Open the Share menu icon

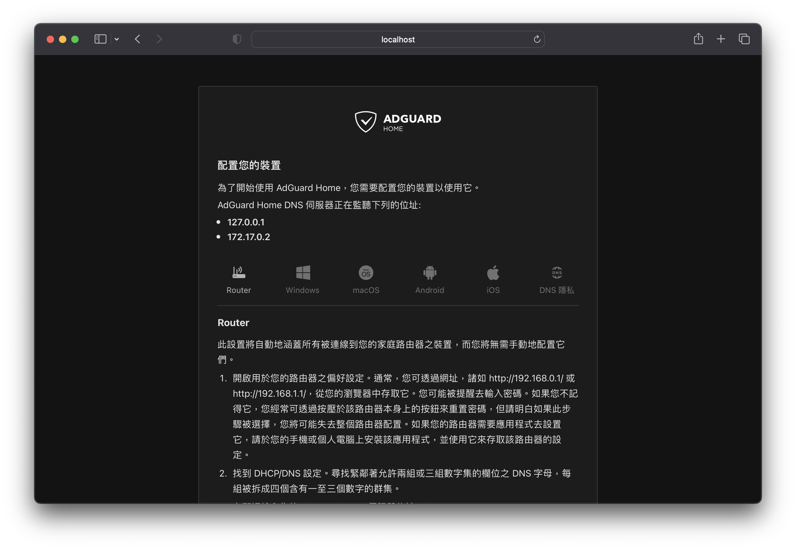pos(698,38)
